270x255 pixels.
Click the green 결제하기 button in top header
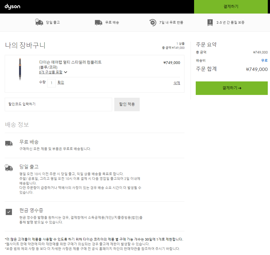231,7
